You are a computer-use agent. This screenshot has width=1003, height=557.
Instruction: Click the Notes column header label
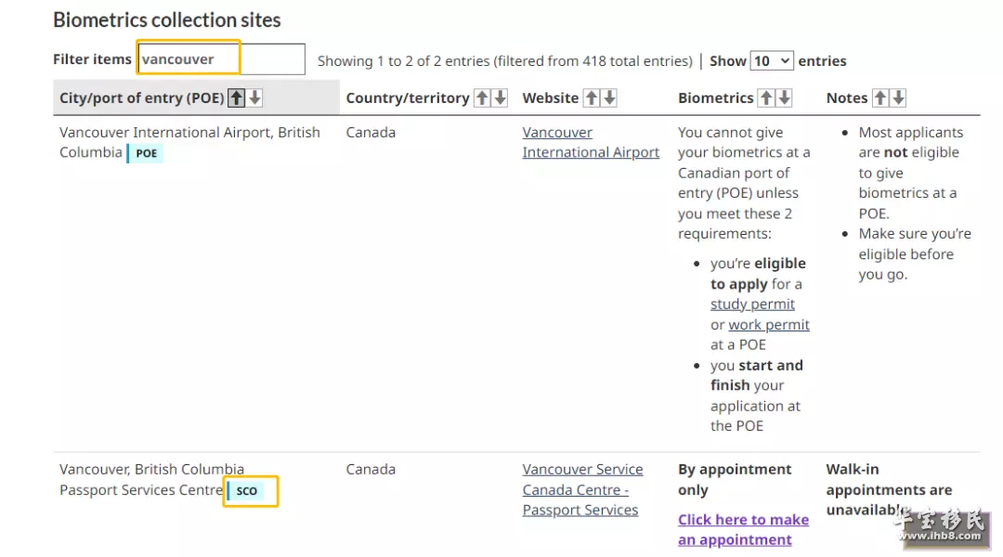click(x=847, y=97)
